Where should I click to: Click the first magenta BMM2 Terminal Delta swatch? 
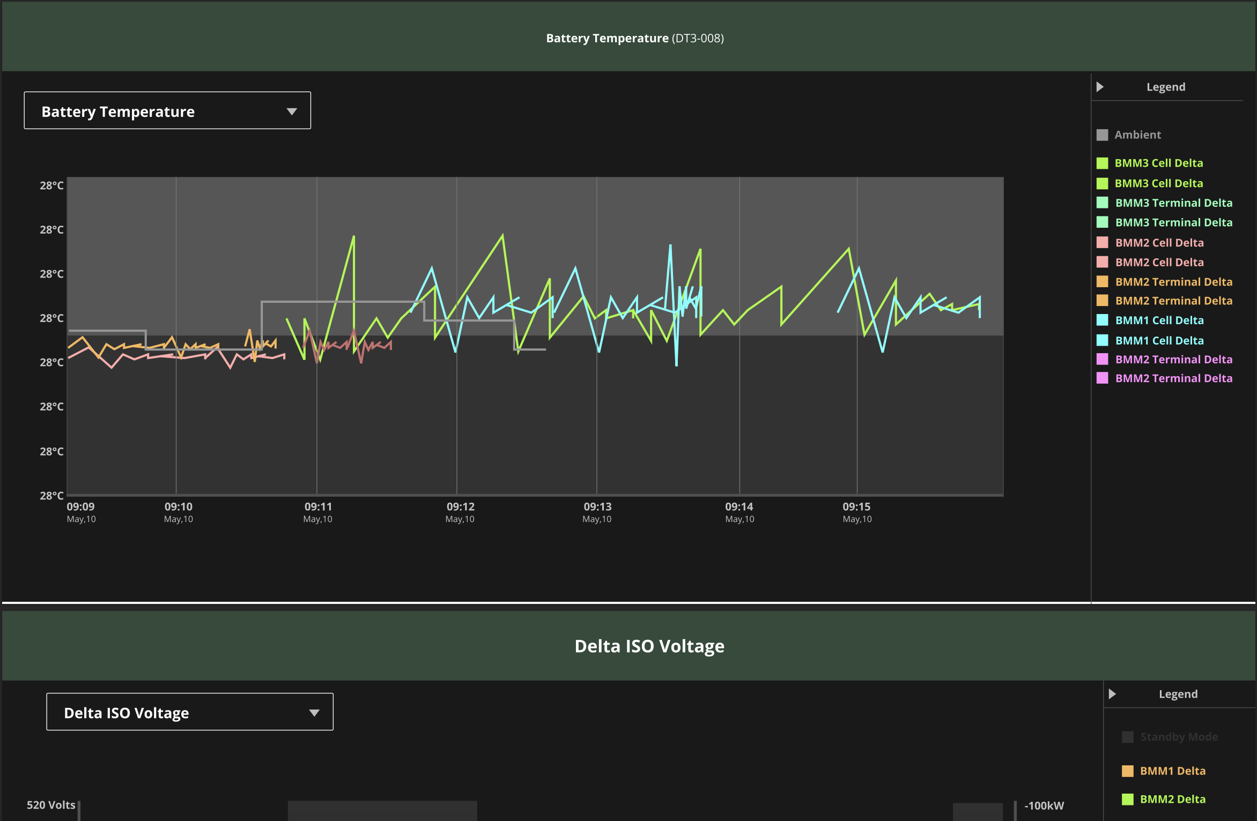click(1102, 360)
